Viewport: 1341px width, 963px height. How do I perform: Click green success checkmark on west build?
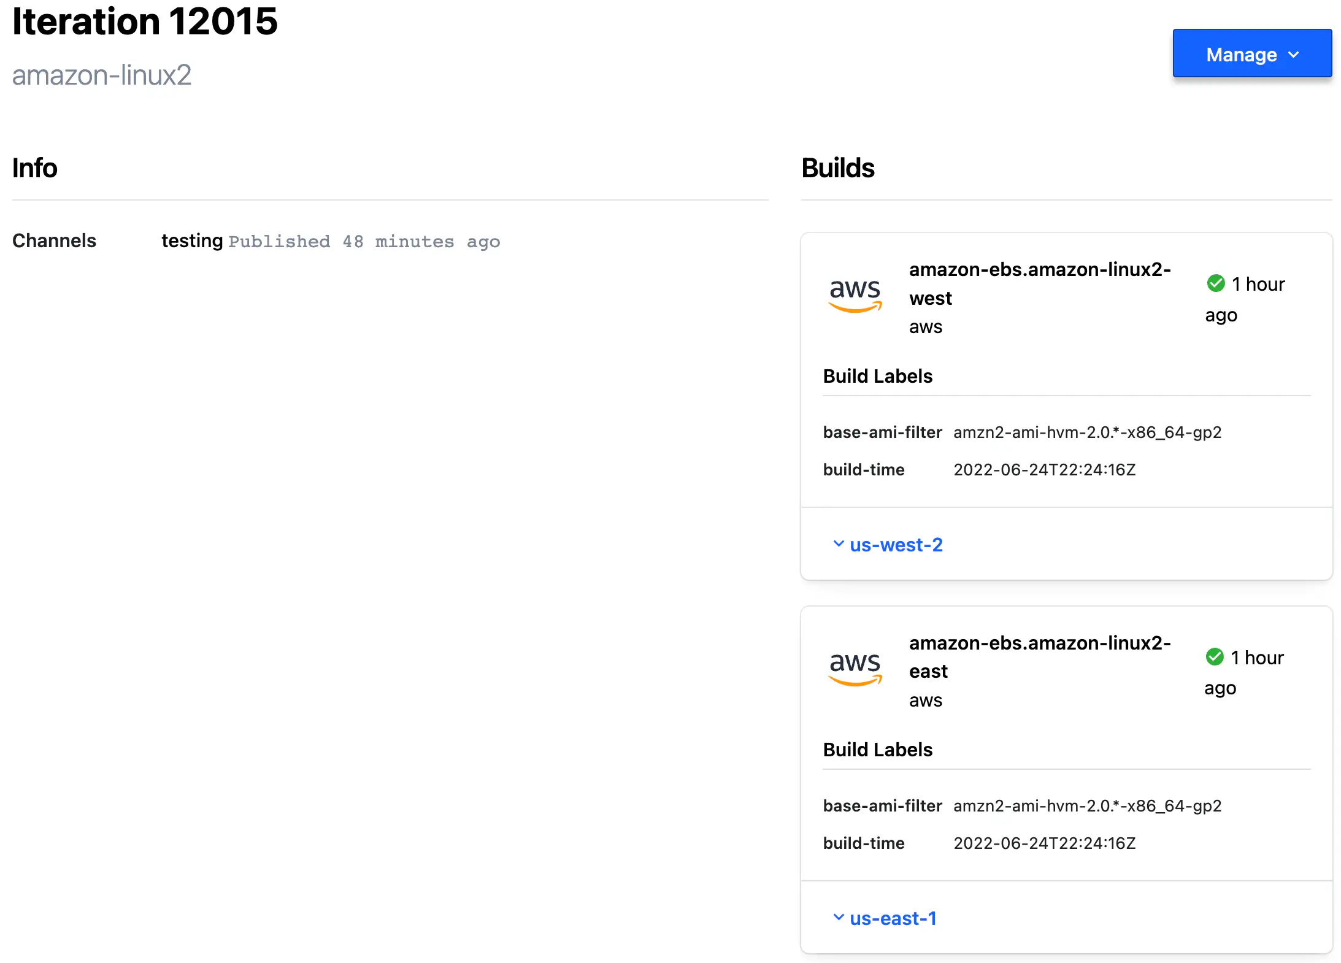[1215, 283]
